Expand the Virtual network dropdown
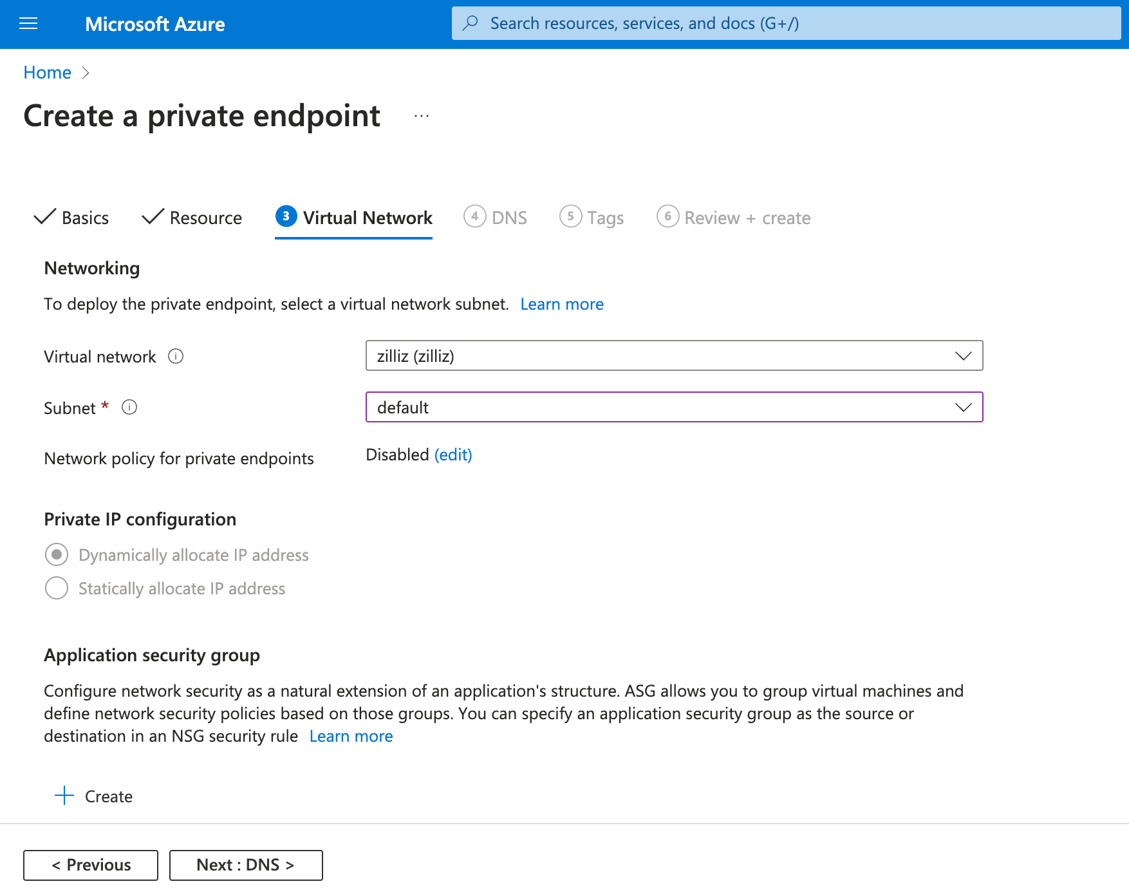1129x895 pixels. [x=673, y=355]
